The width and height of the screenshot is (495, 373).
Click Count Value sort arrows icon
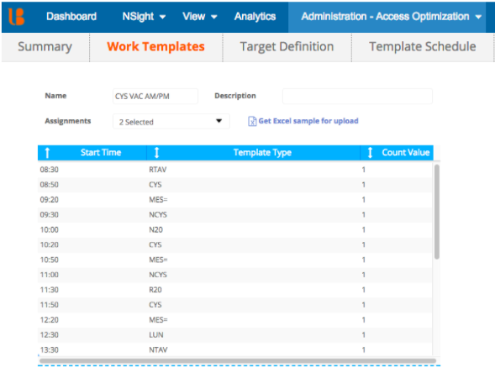pyautogui.click(x=371, y=153)
